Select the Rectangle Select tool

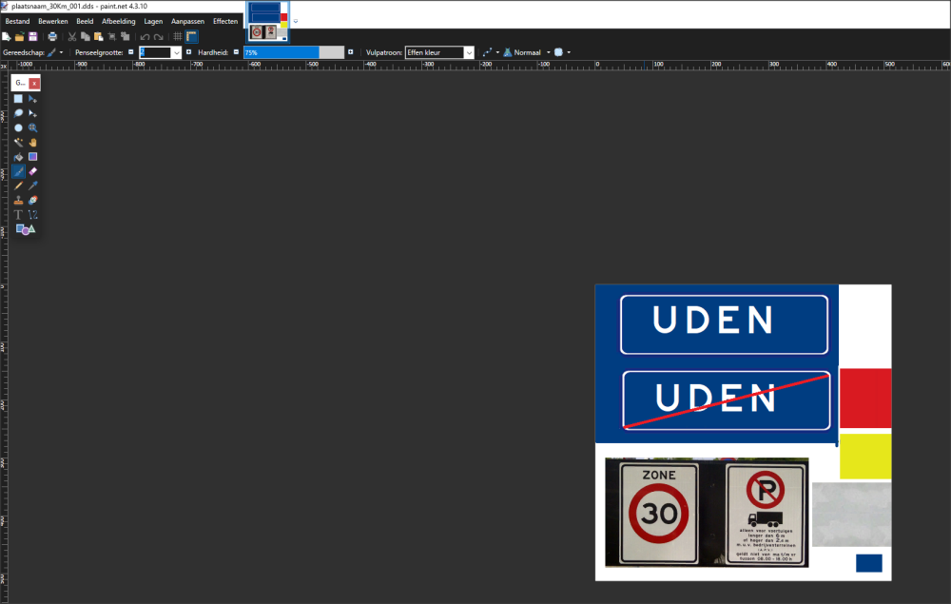pyautogui.click(x=18, y=99)
